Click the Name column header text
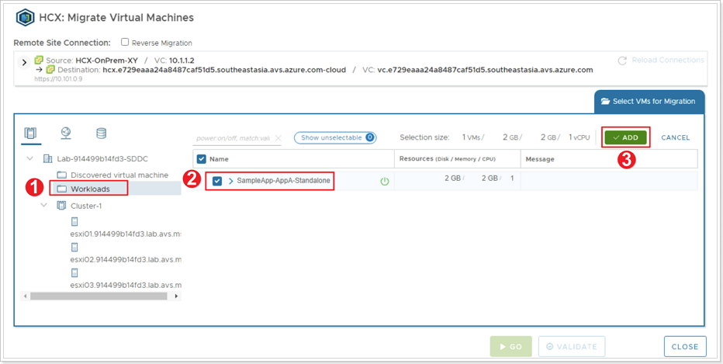The image size is (723, 364). (219, 159)
